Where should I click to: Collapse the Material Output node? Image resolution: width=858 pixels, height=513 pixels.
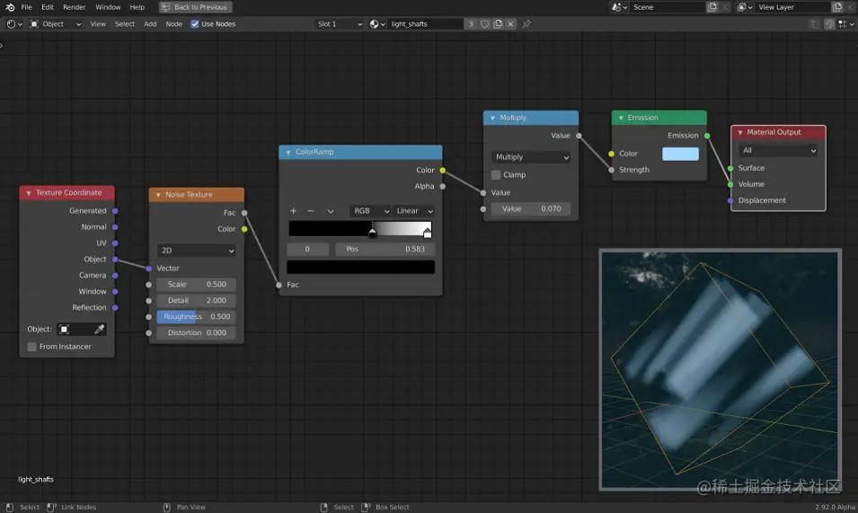coord(739,132)
